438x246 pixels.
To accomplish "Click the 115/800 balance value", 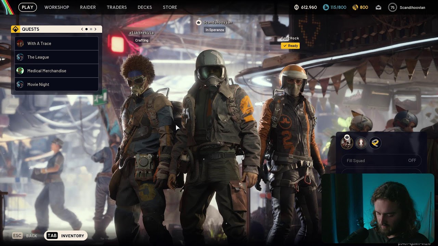I will point(338,7).
